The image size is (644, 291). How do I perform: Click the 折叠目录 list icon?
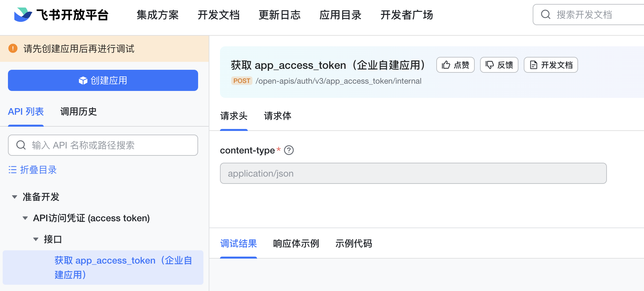pyautogui.click(x=13, y=170)
